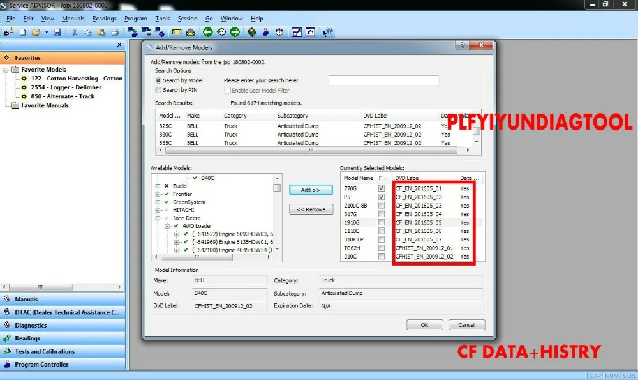The image size is (638, 380).
Task: Click the window layout toggle icon
Action: 297,32
